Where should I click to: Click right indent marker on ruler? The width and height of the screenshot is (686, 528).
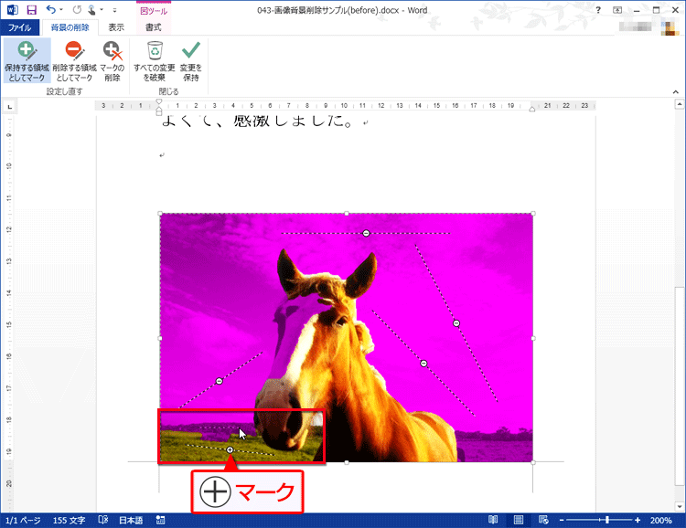pos(532,110)
